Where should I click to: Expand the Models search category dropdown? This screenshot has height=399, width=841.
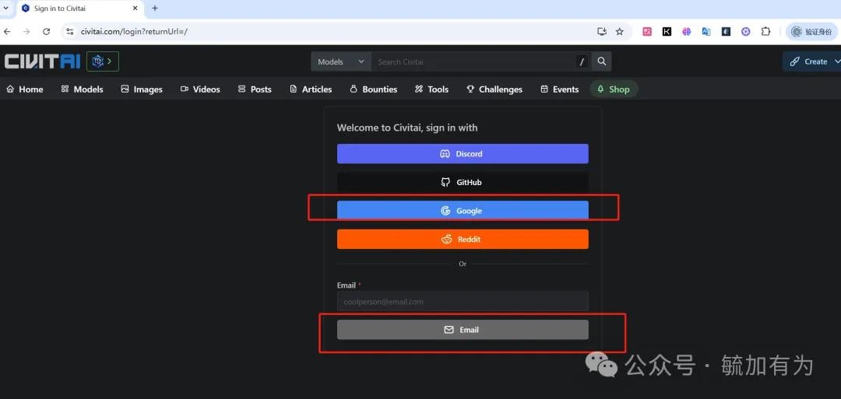[341, 61]
